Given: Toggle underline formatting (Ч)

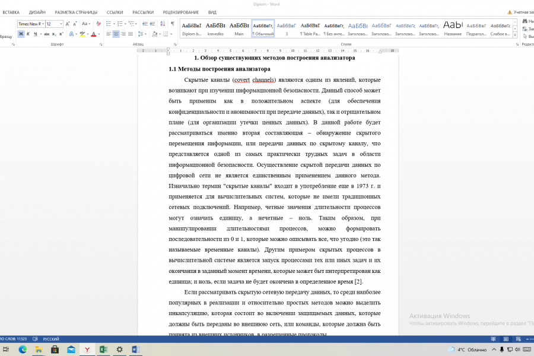Looking at the screenshot, I should [35, 34].
